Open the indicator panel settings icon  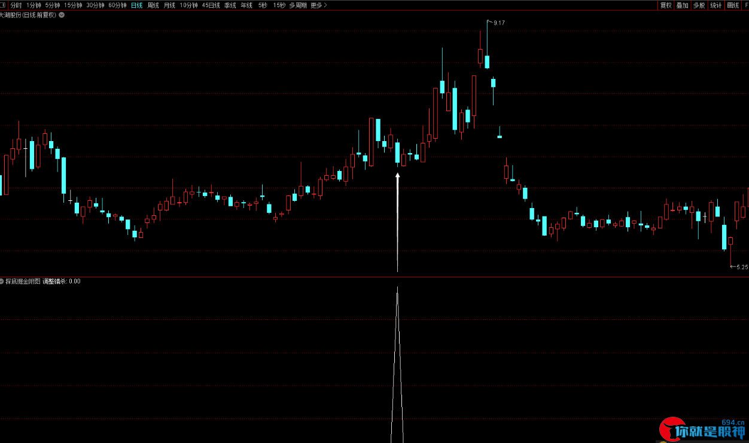(x=2, y=281)
